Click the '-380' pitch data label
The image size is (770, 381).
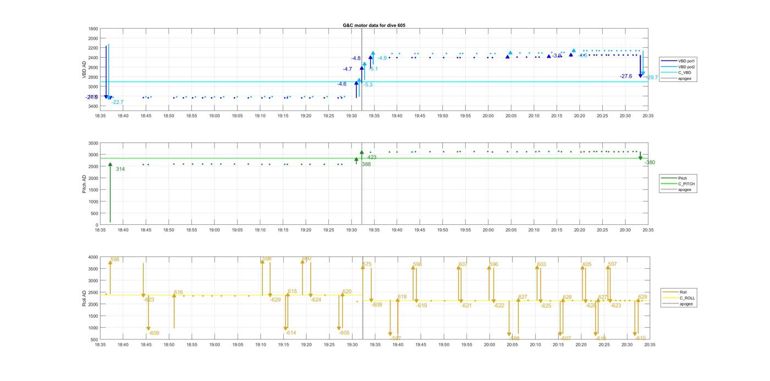pos(650,163)
